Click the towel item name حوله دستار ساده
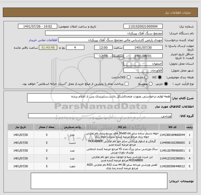The height and width of the screenshot is (195, 201). pos(122,135)
